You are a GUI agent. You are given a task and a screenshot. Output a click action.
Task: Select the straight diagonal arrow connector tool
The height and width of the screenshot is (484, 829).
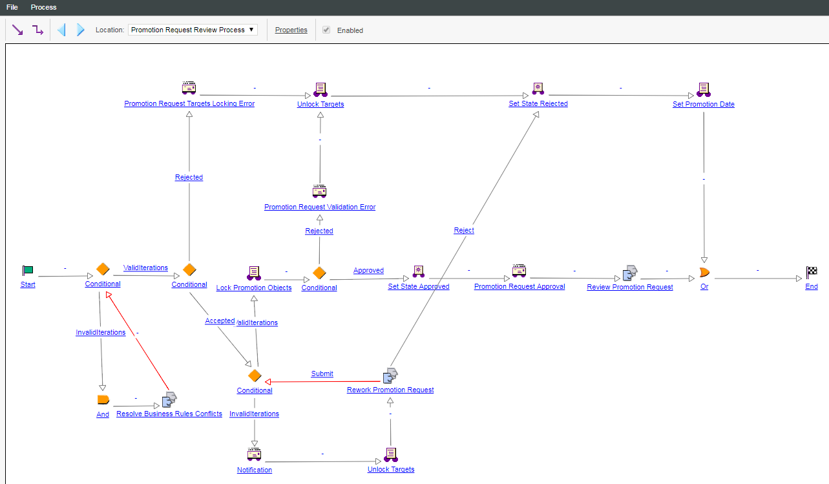point(17,30)
